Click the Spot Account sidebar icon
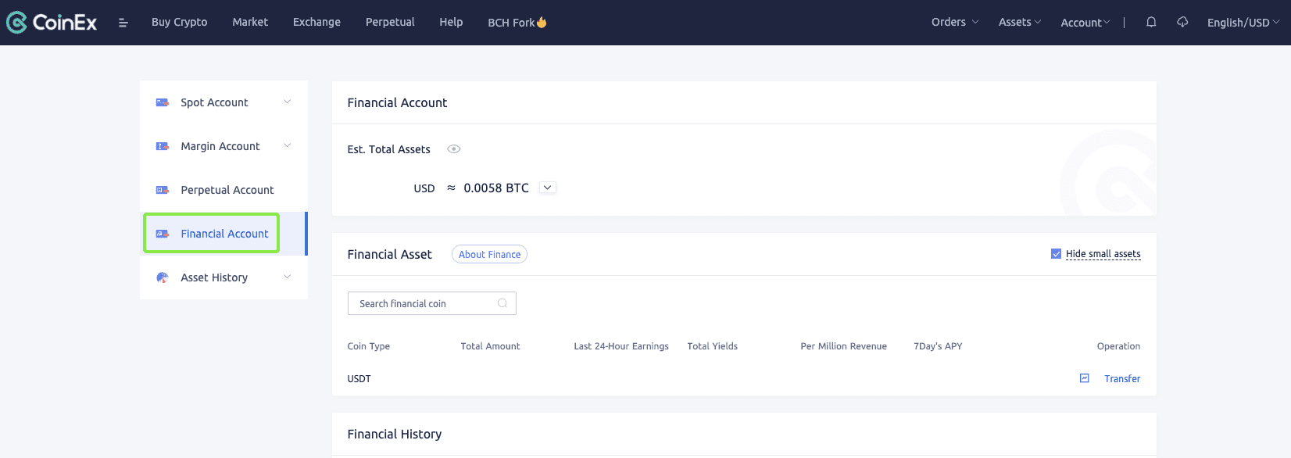This screenshot has height=458, width=1291. [x=163, y=102]
